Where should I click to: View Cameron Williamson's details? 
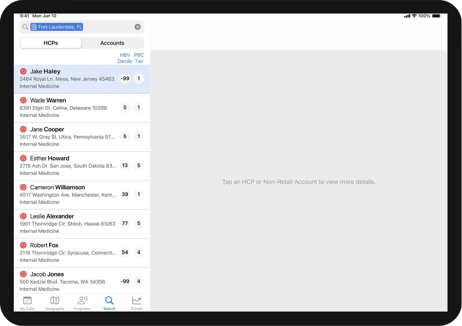[82, 195]
